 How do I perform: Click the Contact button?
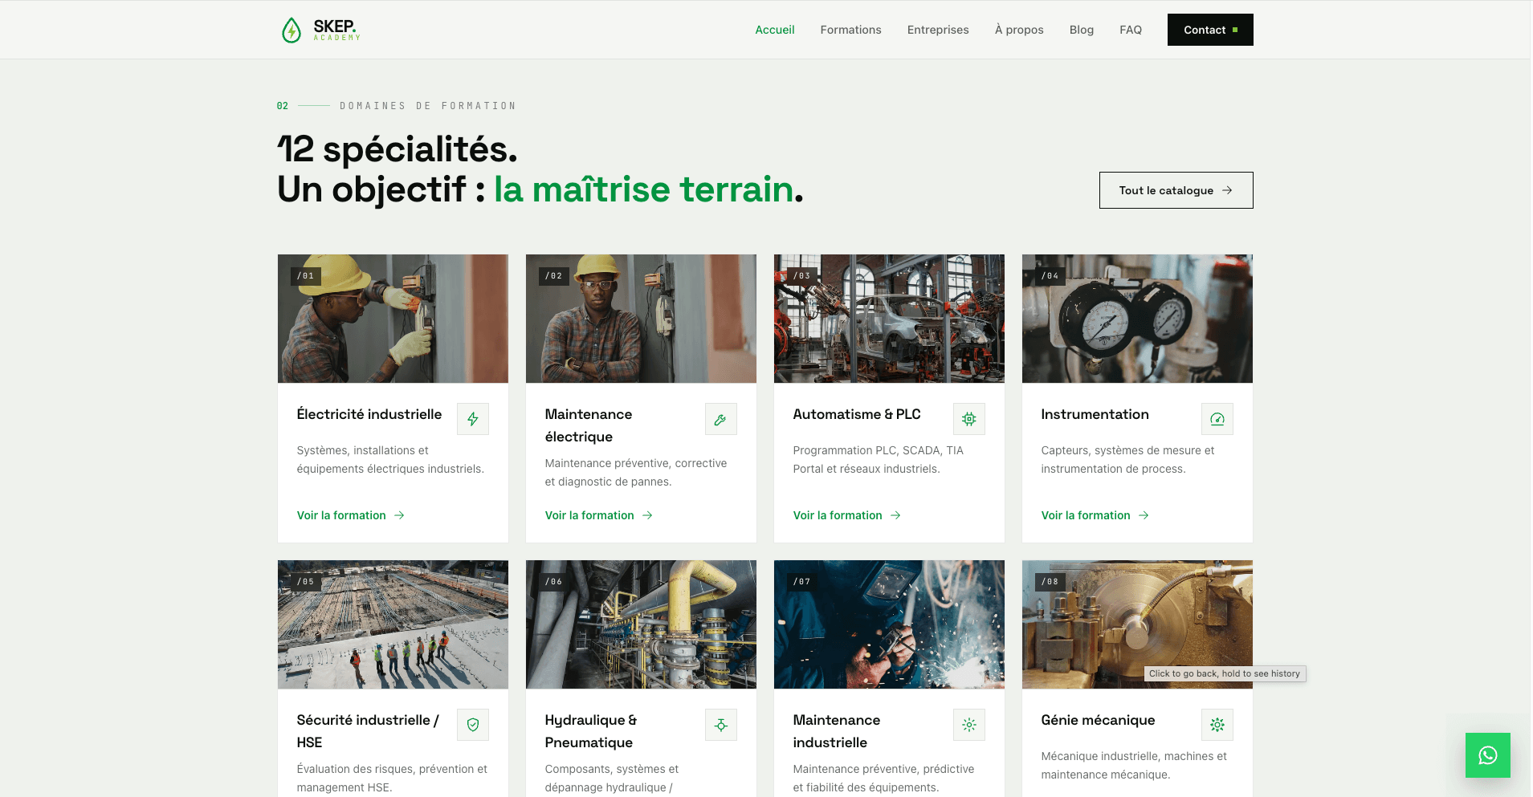1210,30
